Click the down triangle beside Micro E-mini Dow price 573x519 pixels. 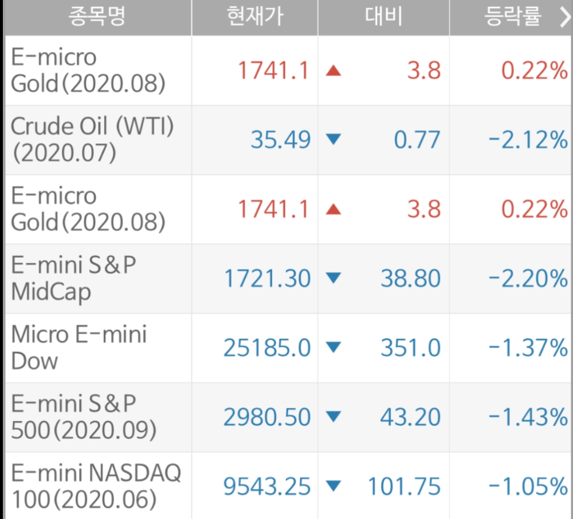[x=333, y=347]
